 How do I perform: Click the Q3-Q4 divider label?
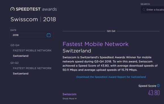(x=111, y=31)
